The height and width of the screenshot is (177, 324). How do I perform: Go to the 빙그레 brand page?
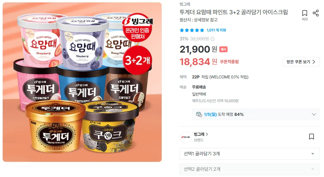(201, 134)
